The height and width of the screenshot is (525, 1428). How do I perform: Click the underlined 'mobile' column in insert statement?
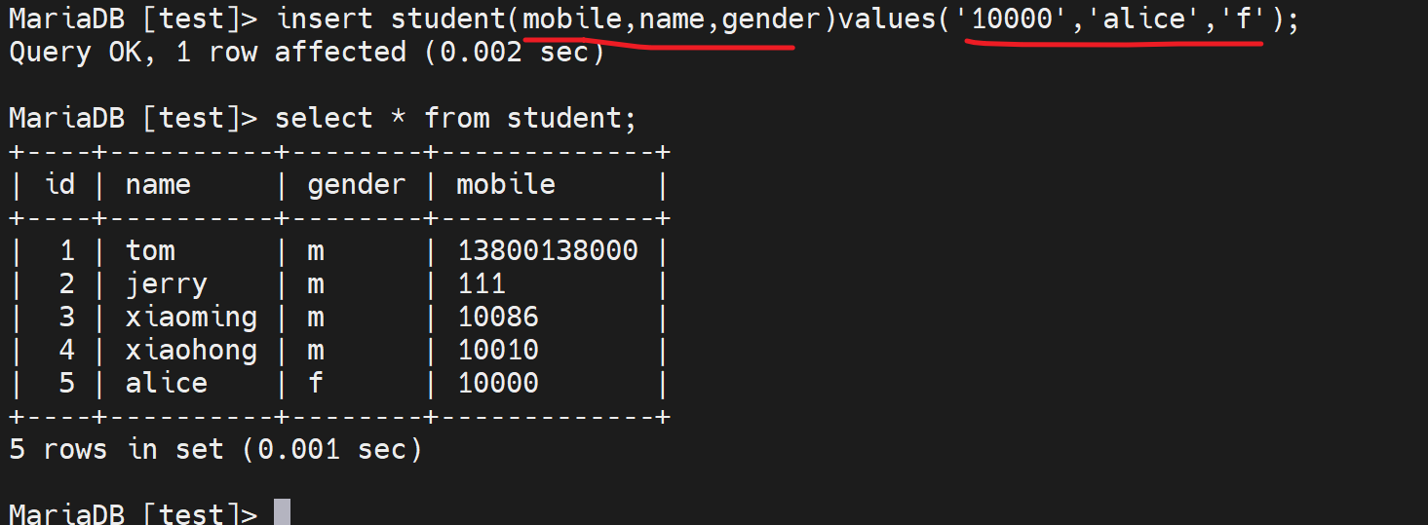click(572, 19)
